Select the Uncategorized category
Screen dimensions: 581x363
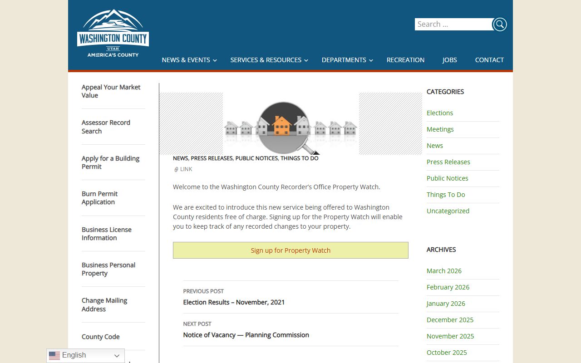[448, 211]
